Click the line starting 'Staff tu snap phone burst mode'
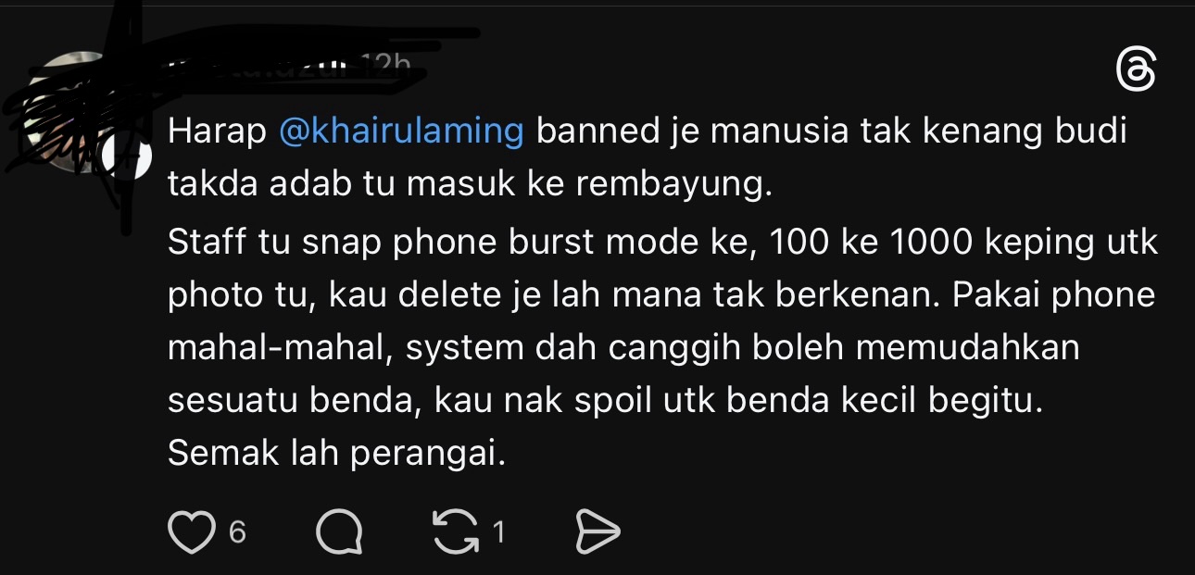 [663, 241]
